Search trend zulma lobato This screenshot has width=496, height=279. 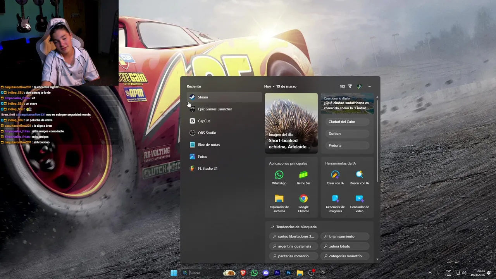(345, 246)
